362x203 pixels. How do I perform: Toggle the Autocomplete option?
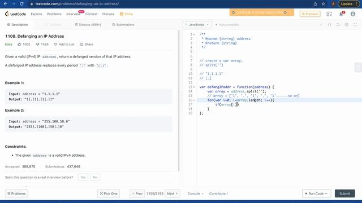227,25
